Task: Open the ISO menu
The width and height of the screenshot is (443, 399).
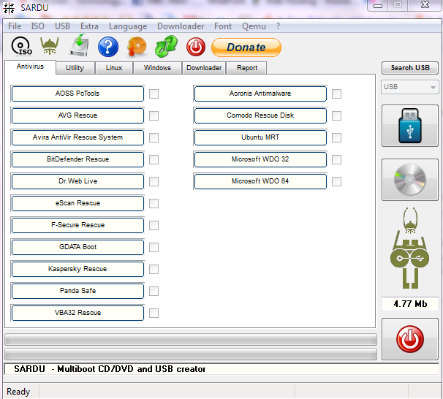Action: click(37, 26)
